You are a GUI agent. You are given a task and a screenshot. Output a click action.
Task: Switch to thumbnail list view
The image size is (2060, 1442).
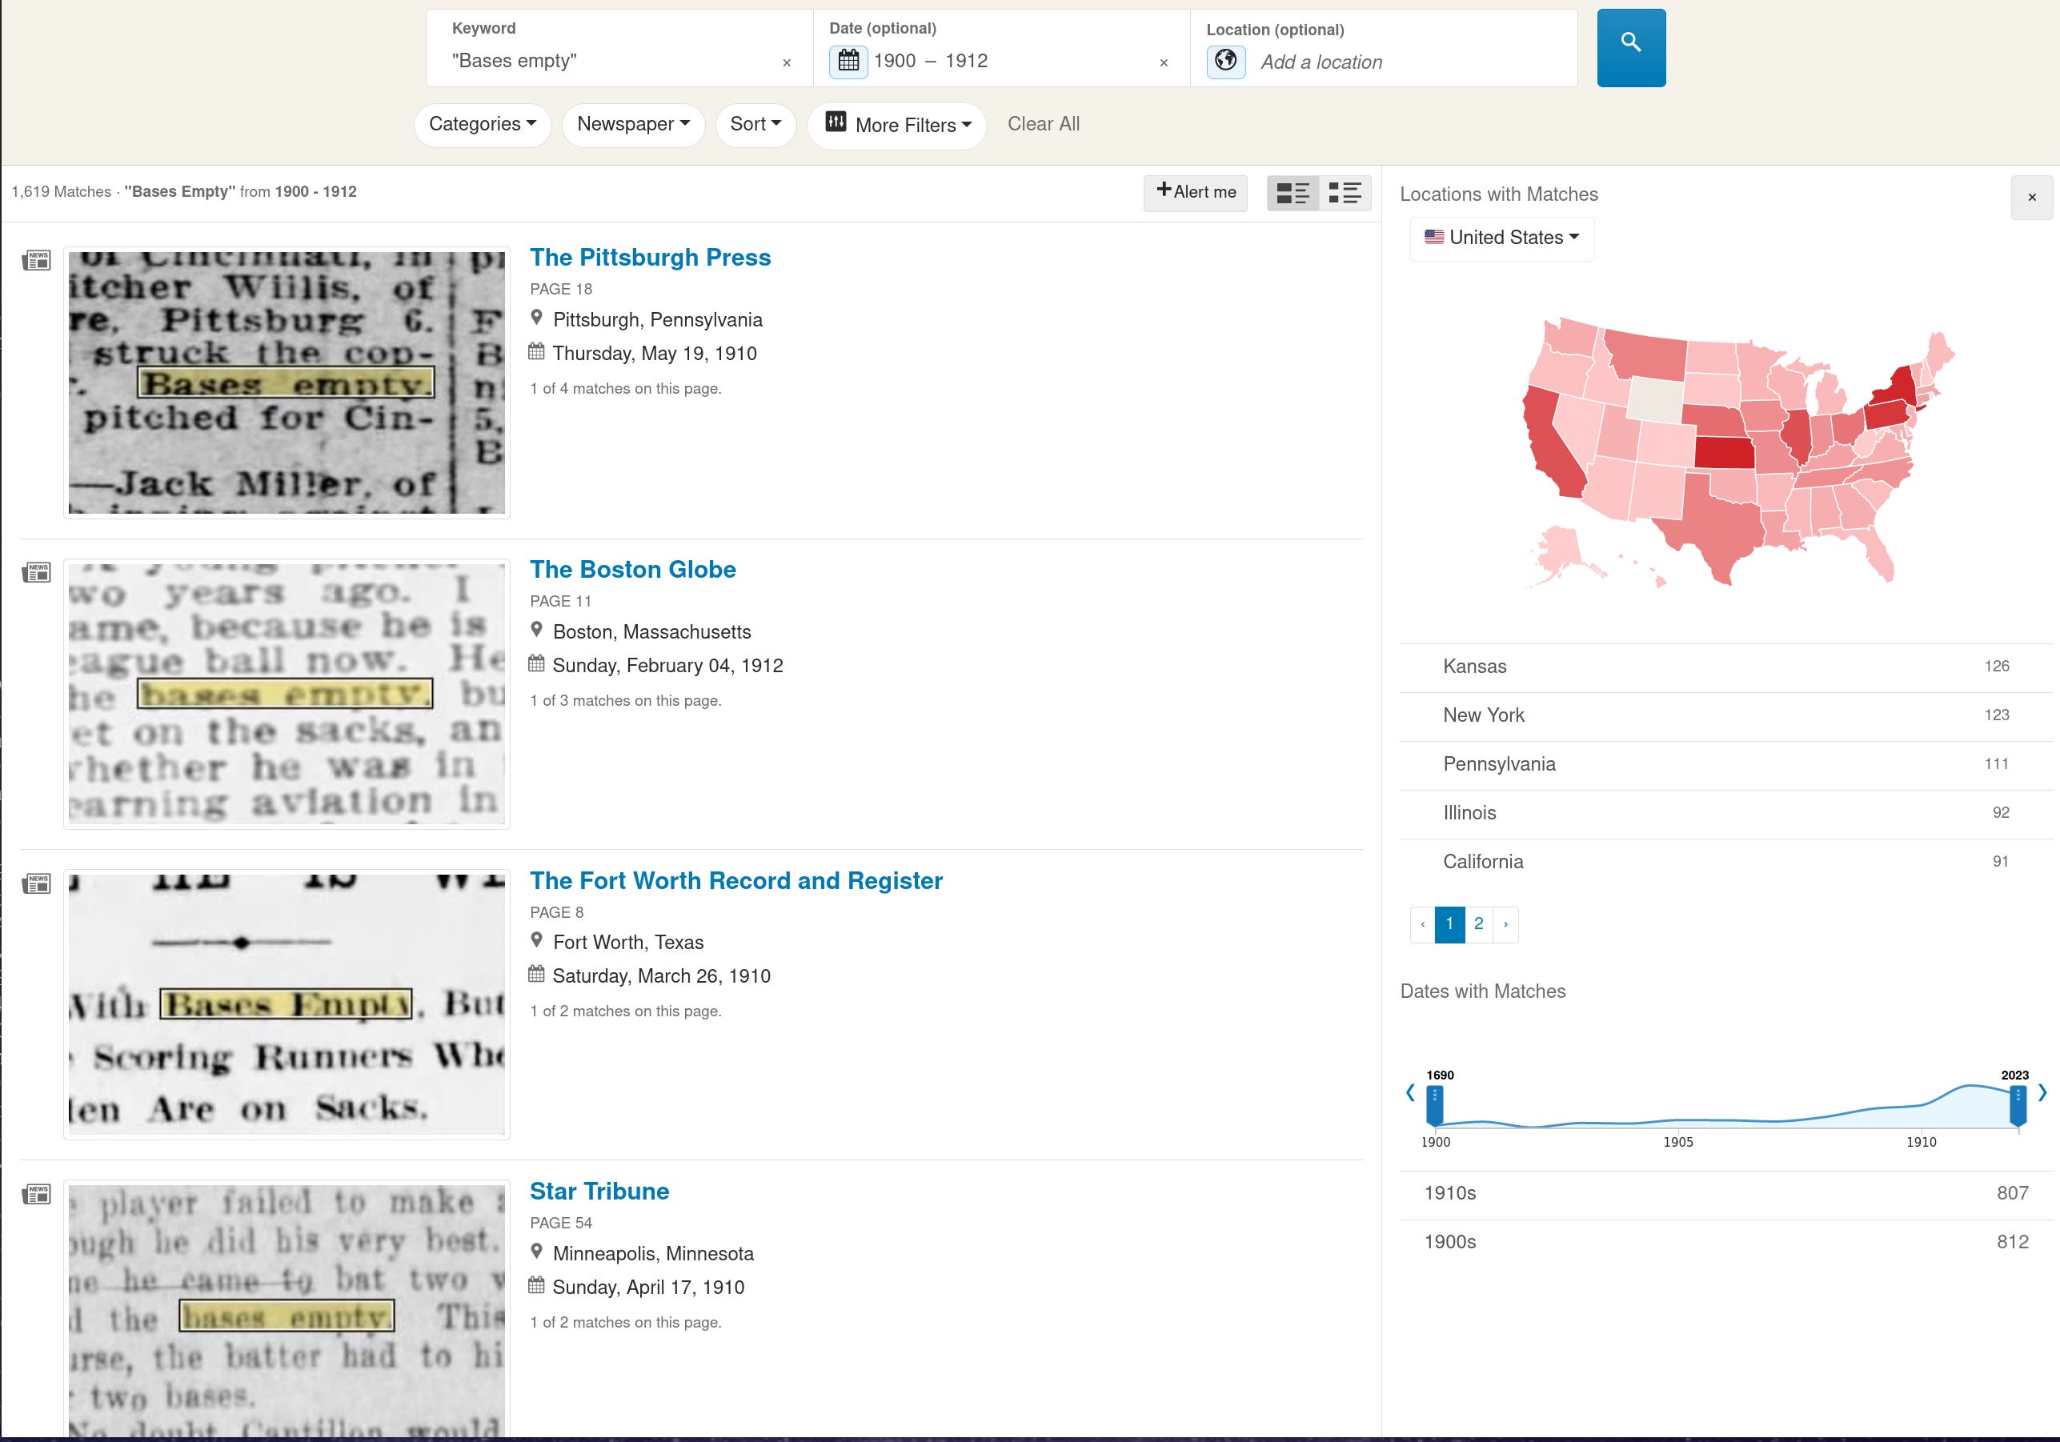(x=1293, y=193)
